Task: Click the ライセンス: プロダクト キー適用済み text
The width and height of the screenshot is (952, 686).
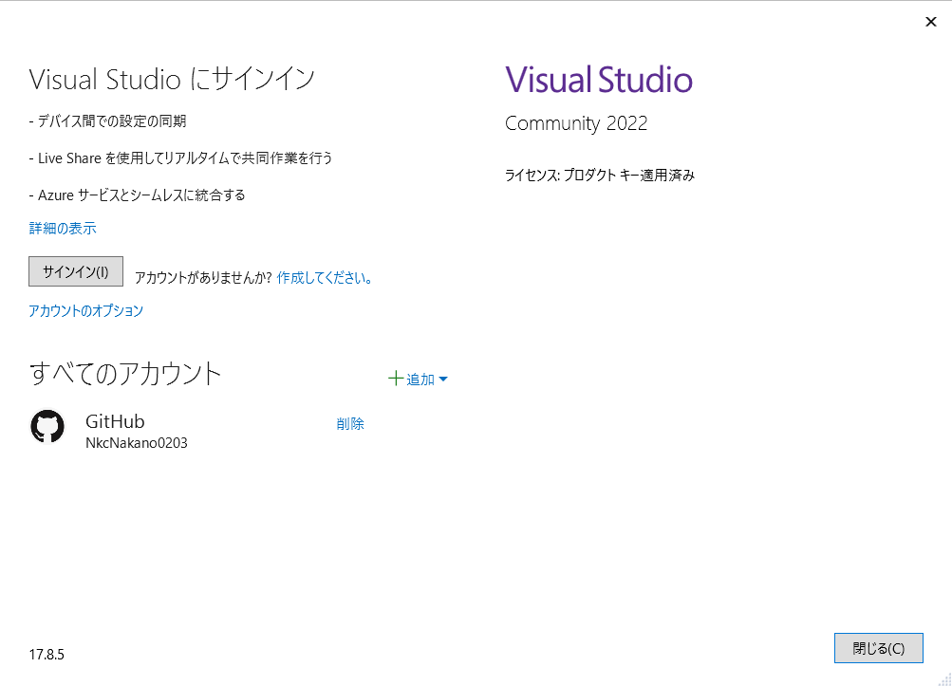Action: (600, 176)
